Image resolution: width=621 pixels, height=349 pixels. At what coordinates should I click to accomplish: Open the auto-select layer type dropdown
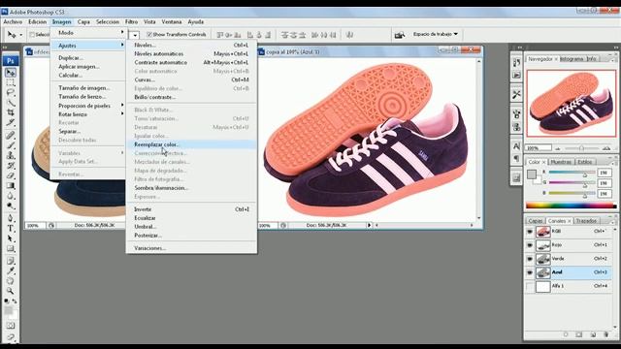[135, 35]
